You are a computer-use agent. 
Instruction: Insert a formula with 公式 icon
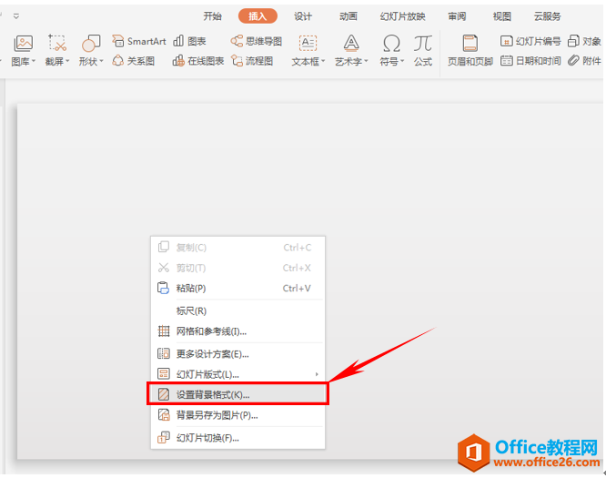(x=422, y=49)
